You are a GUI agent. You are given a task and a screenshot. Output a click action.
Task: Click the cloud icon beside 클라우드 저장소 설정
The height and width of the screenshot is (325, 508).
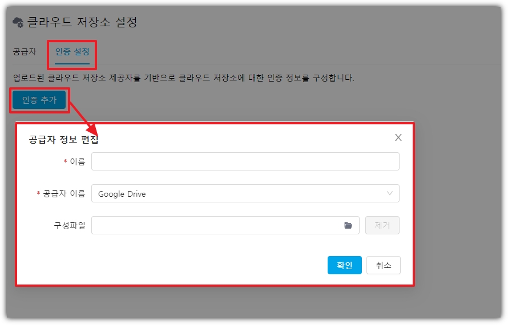pyautogui.click(x=18, y=23)
